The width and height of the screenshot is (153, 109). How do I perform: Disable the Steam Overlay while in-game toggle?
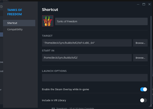[144, 89]
